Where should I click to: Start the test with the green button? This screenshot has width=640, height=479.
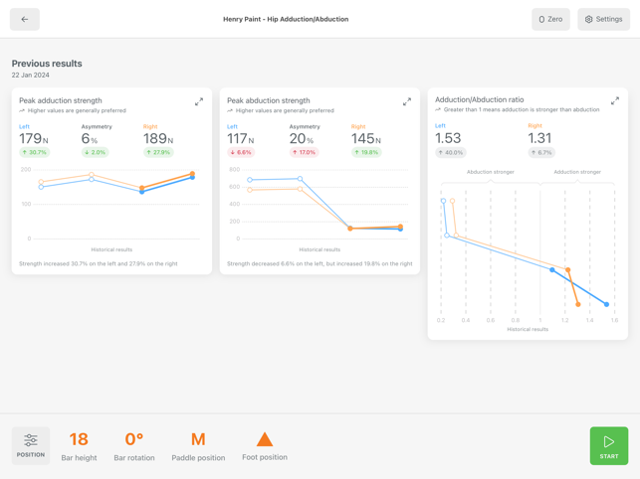(x=608, y=445)
